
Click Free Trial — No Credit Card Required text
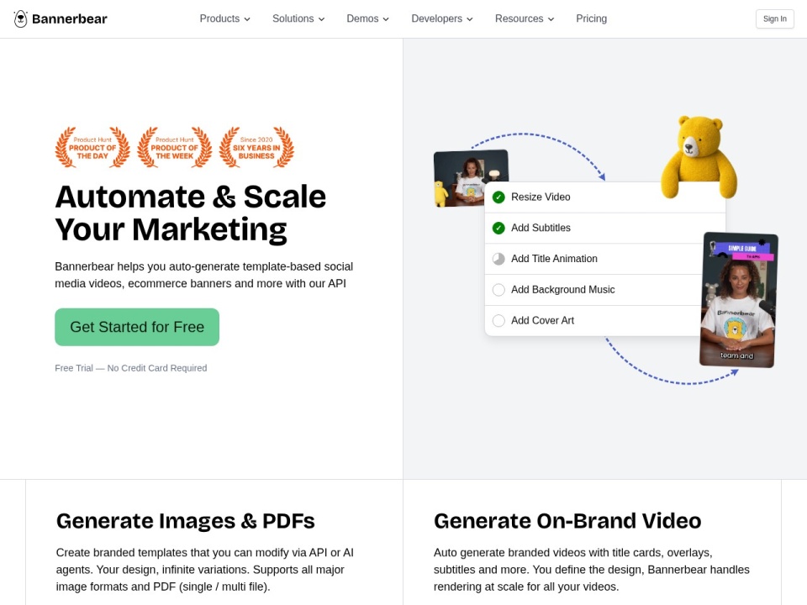click(x=131, y=368)
